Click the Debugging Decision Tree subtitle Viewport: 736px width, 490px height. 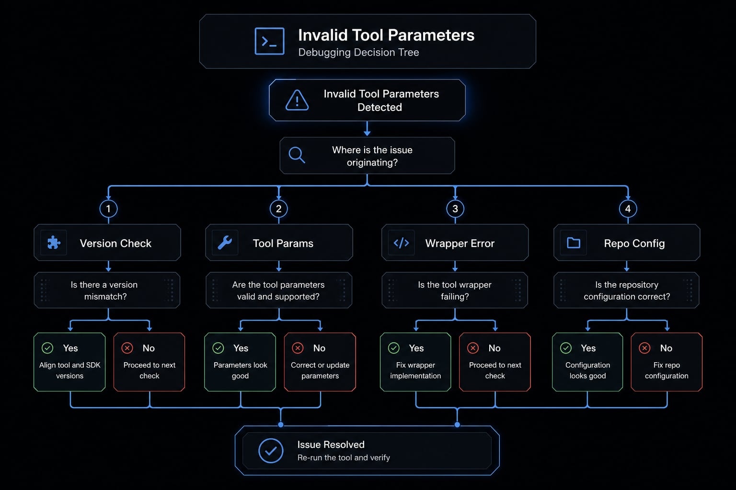358,52
